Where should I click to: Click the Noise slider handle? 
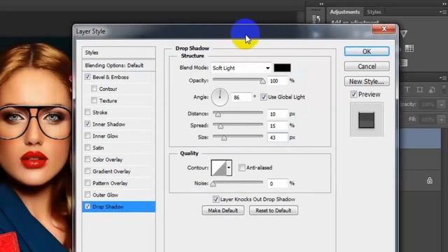(213, 184)
